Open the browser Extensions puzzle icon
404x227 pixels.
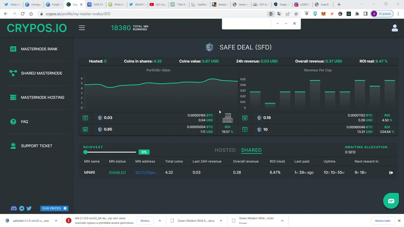[357, 14]
